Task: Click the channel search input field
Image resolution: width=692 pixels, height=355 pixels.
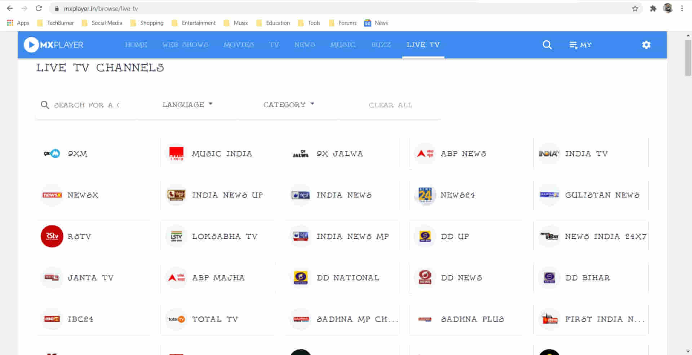Action: click(x=86, y=105)
